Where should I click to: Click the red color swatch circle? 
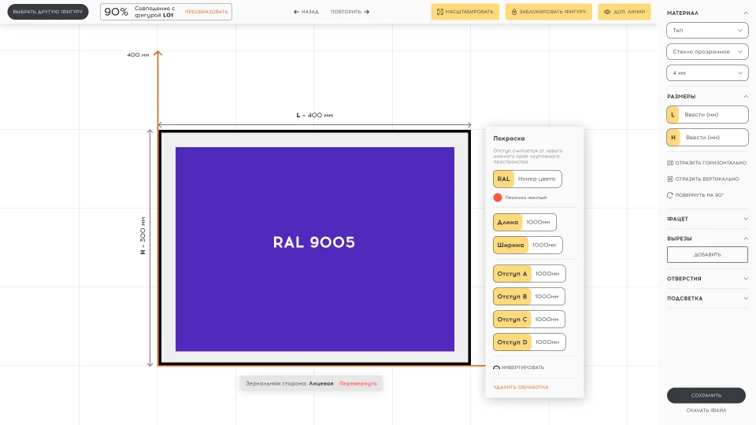[x=498, y=198]
